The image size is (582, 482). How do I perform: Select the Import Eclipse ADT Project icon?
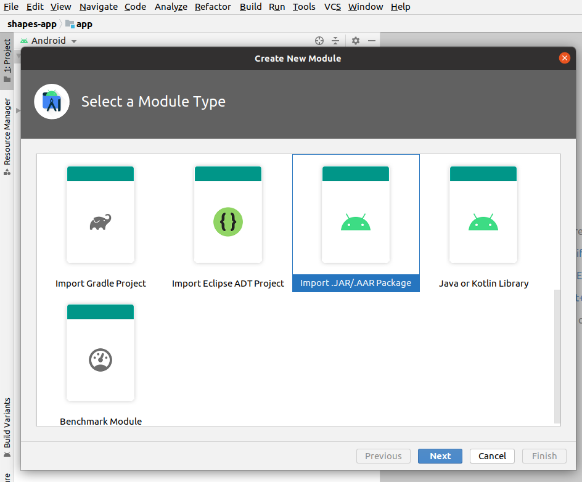tap(227, 221)
